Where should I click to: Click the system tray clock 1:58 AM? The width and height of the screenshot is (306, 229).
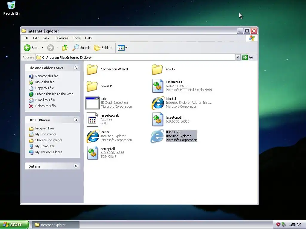(x=295, y=225)
